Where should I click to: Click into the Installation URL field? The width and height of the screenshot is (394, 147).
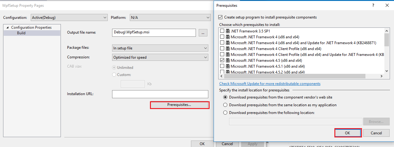[x=160, y=94]
